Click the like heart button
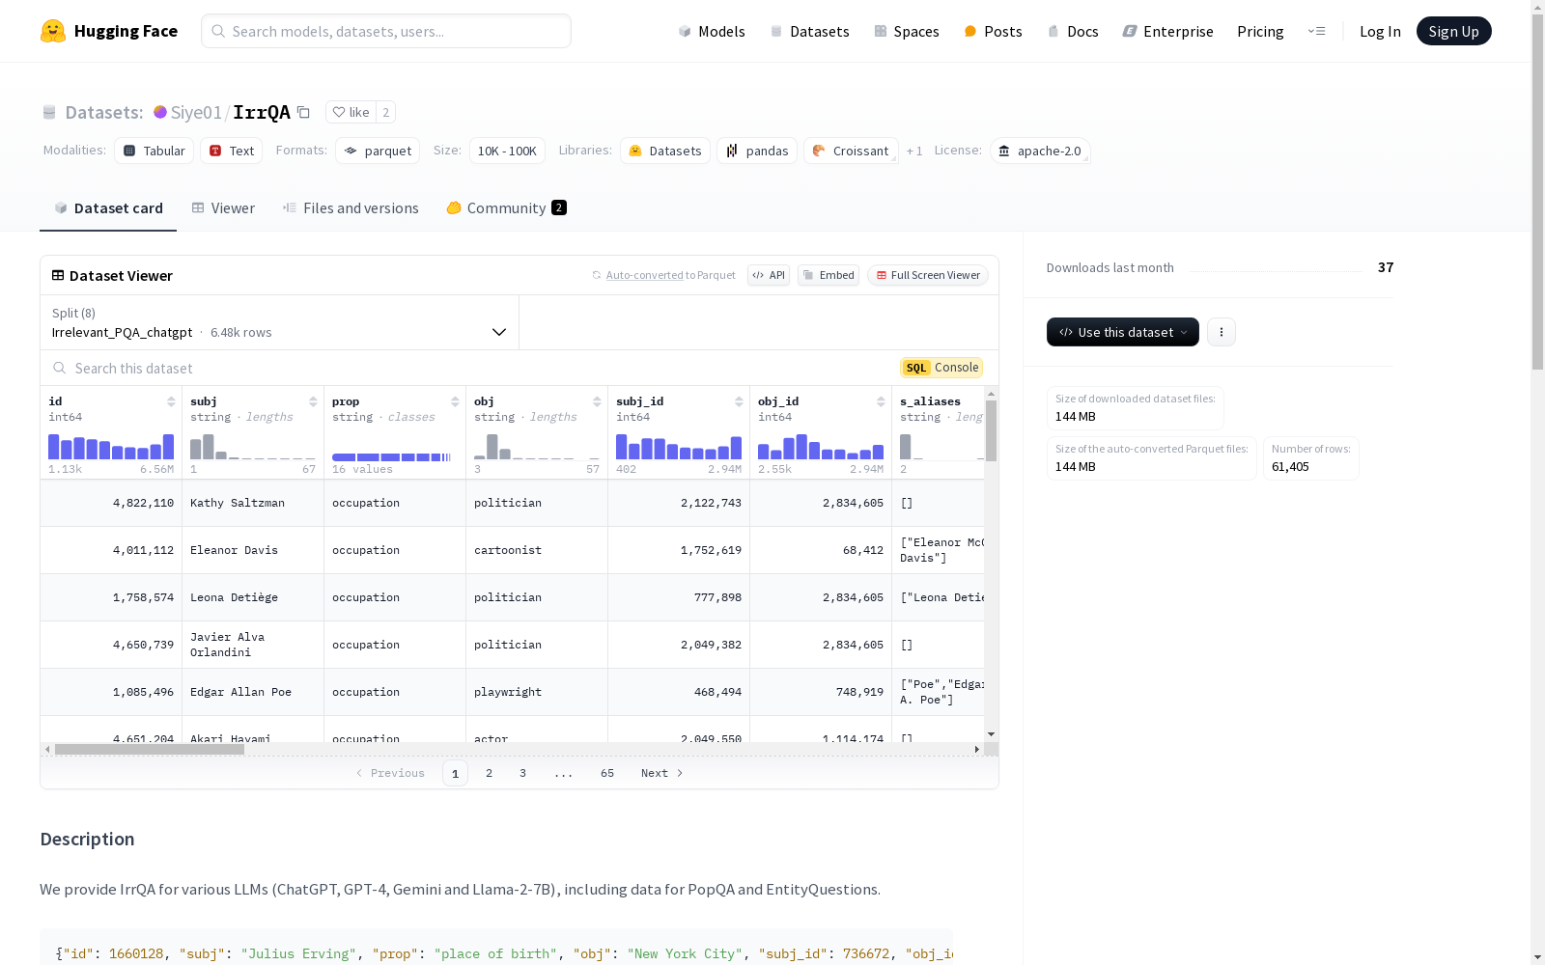Image resolution: width=1545 pixels, height=965 pixels. (351, 112)
